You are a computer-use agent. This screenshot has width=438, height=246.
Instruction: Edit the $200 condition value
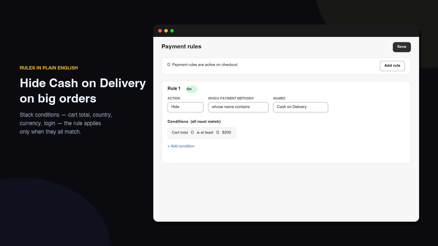(x=227, y=133)
